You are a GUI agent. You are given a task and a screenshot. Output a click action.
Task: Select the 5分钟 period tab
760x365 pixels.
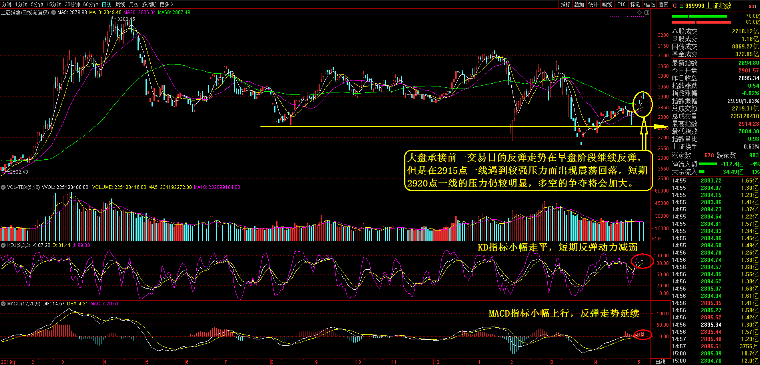coord(37,4)
